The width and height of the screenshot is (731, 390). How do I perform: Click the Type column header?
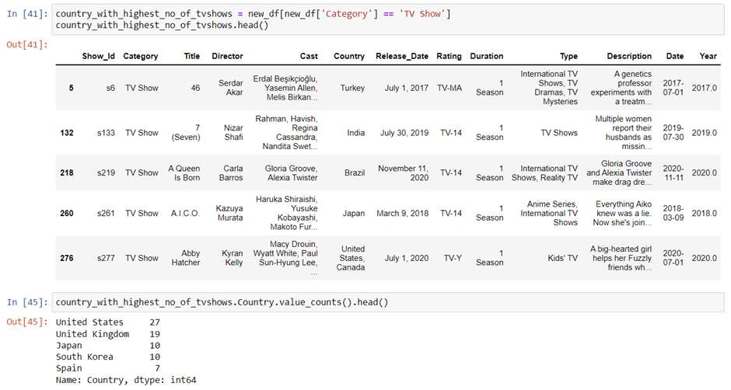(x=568, y=57)
